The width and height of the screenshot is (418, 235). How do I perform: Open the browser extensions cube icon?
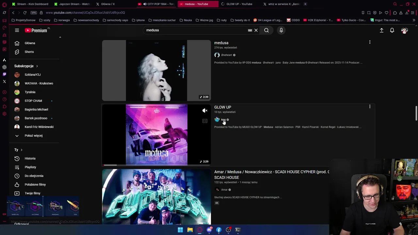coord(395,13)
